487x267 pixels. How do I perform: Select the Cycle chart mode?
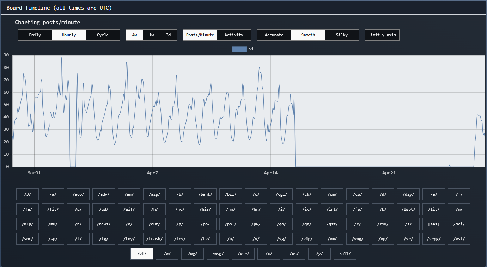coord(103,35)
